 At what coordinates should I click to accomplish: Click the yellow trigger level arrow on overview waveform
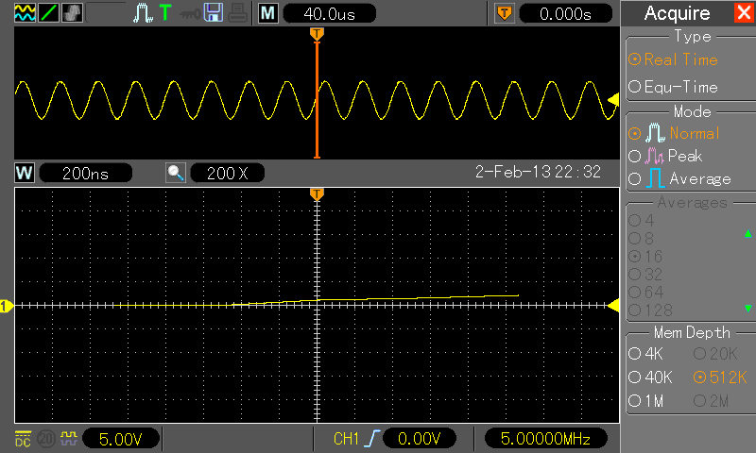click(x=613, y=100)
